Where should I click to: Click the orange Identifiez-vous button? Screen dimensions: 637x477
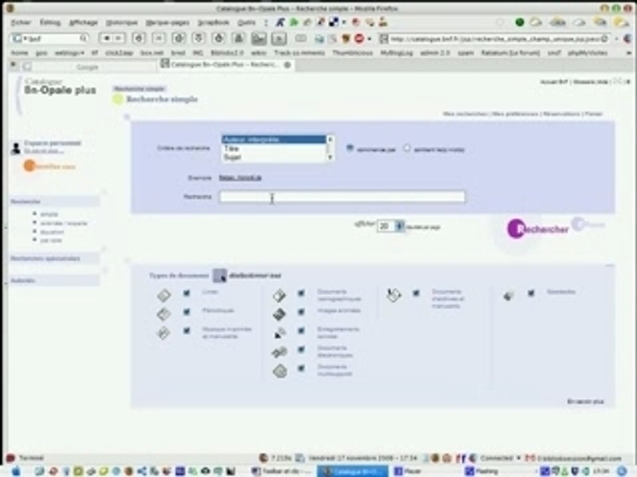tap(49, 166)
